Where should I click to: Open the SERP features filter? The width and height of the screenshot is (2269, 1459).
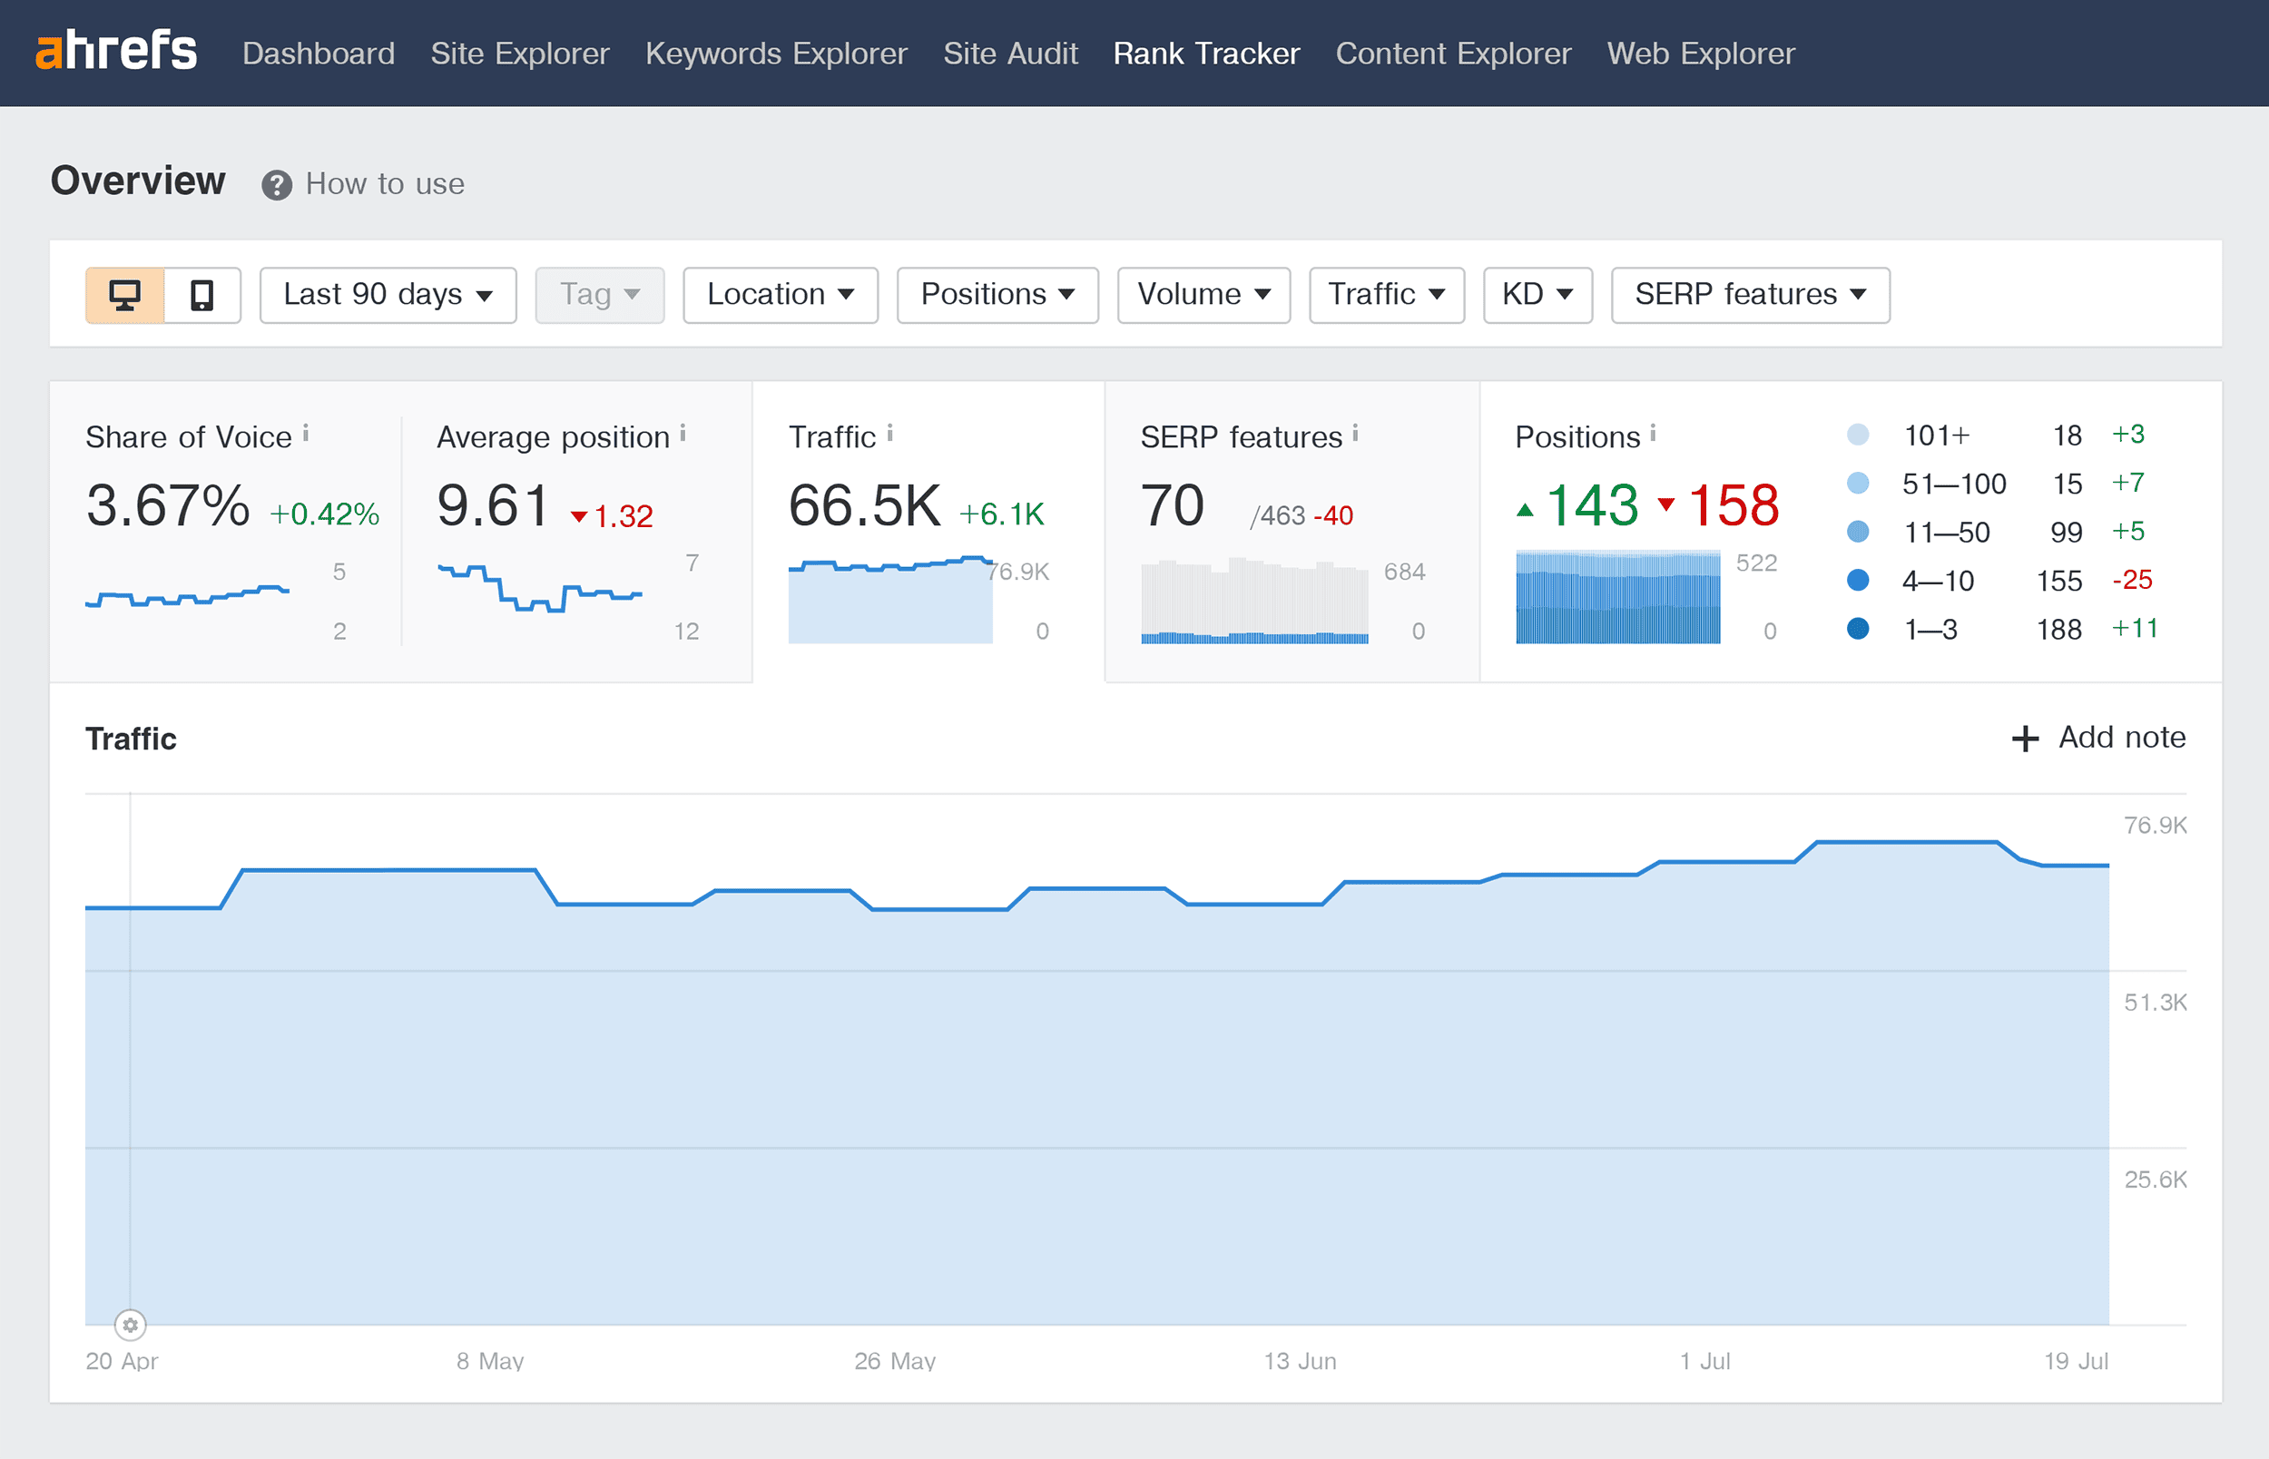click(1749, 295)
